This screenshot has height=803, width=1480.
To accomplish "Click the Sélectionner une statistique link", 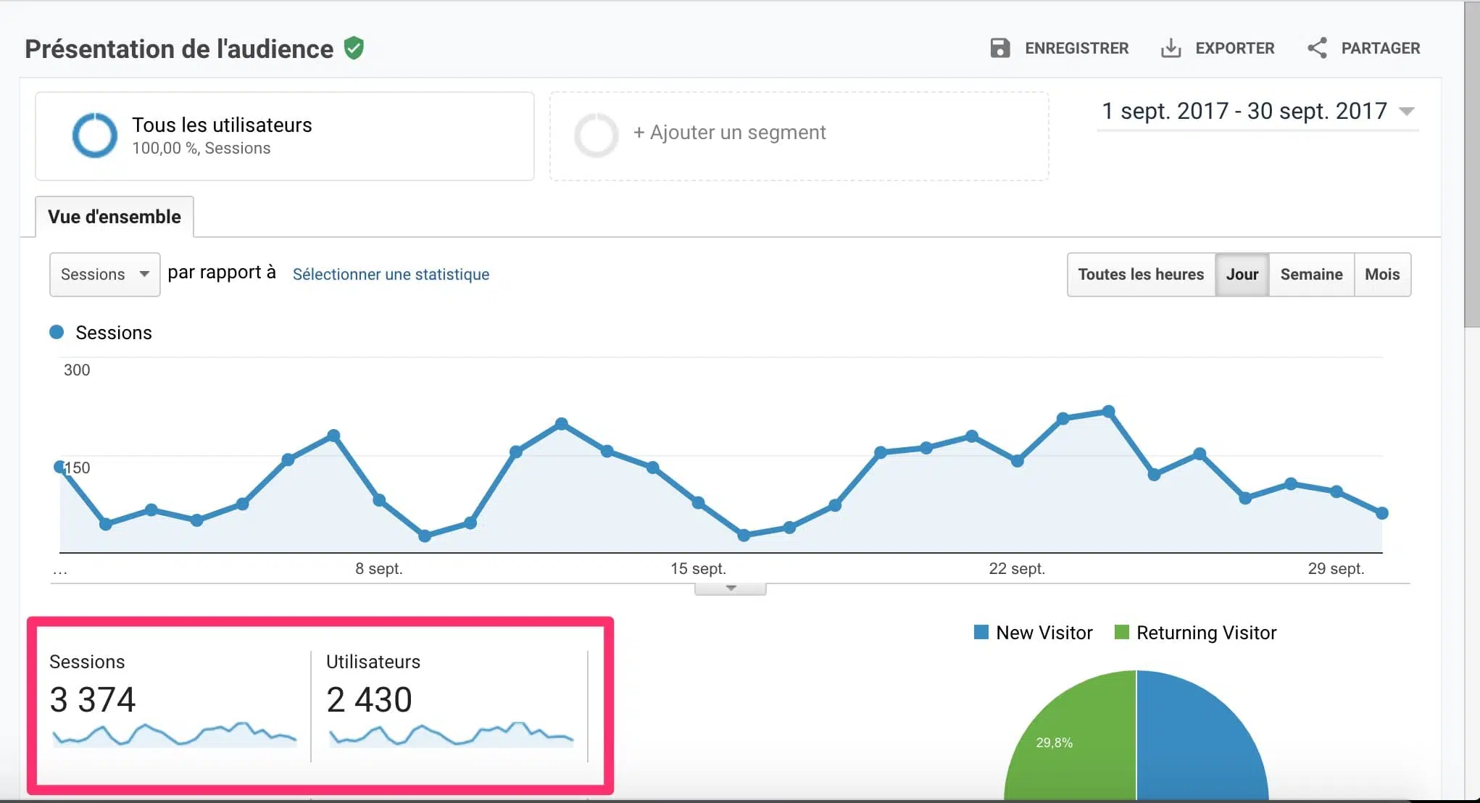I will (x=391, y=274).
